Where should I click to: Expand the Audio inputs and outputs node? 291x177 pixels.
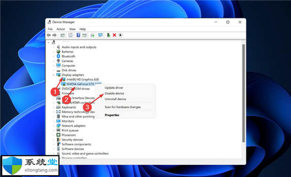53,47
